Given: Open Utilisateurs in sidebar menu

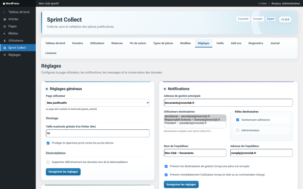Looking at the screenshot, I should point(18,40).
